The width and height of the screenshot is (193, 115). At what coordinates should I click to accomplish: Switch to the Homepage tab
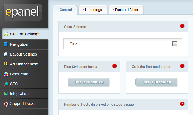(x=93, y=10)
